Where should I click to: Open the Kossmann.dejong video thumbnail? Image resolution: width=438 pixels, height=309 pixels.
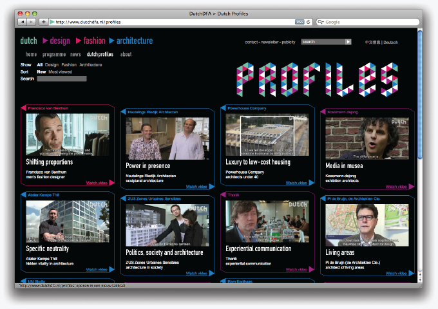point(367,138)
